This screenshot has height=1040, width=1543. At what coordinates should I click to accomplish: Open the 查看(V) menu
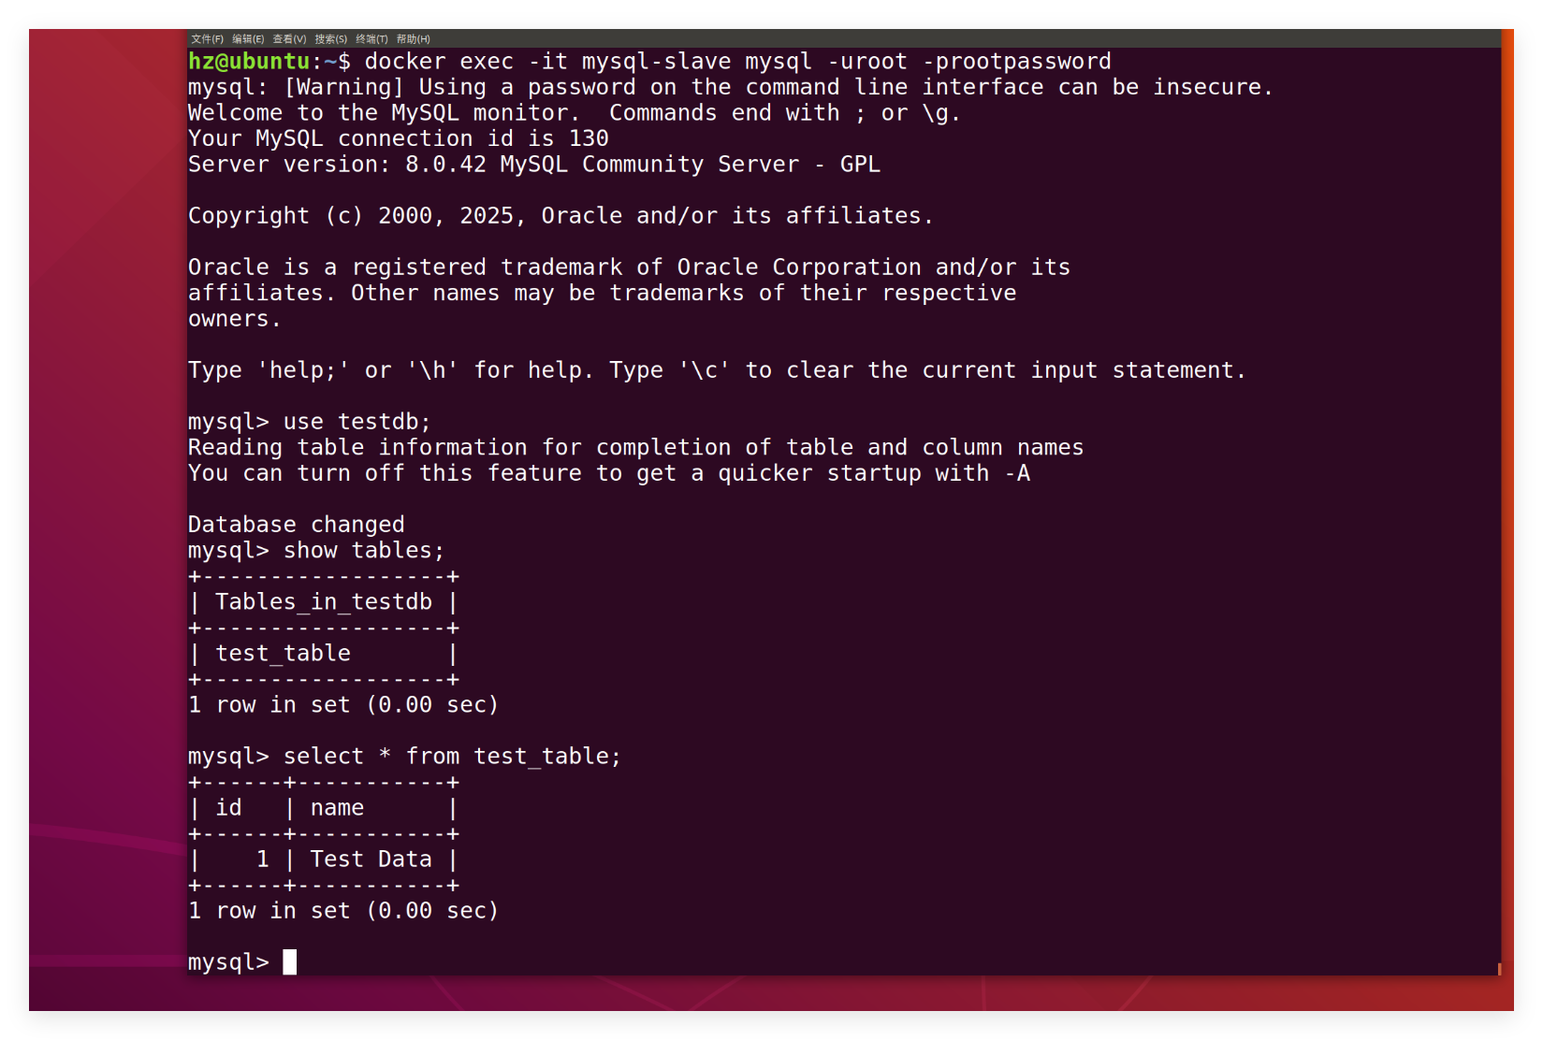pos(289,39)
